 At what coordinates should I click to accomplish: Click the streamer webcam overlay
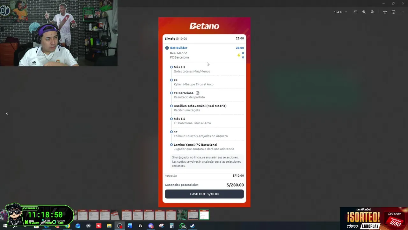pyautogui.click(x=59, y=33)
